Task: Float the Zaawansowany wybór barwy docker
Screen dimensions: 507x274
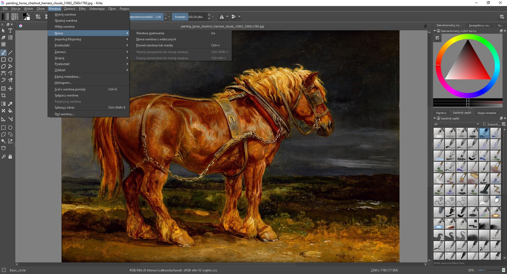Action: point(501,31)
